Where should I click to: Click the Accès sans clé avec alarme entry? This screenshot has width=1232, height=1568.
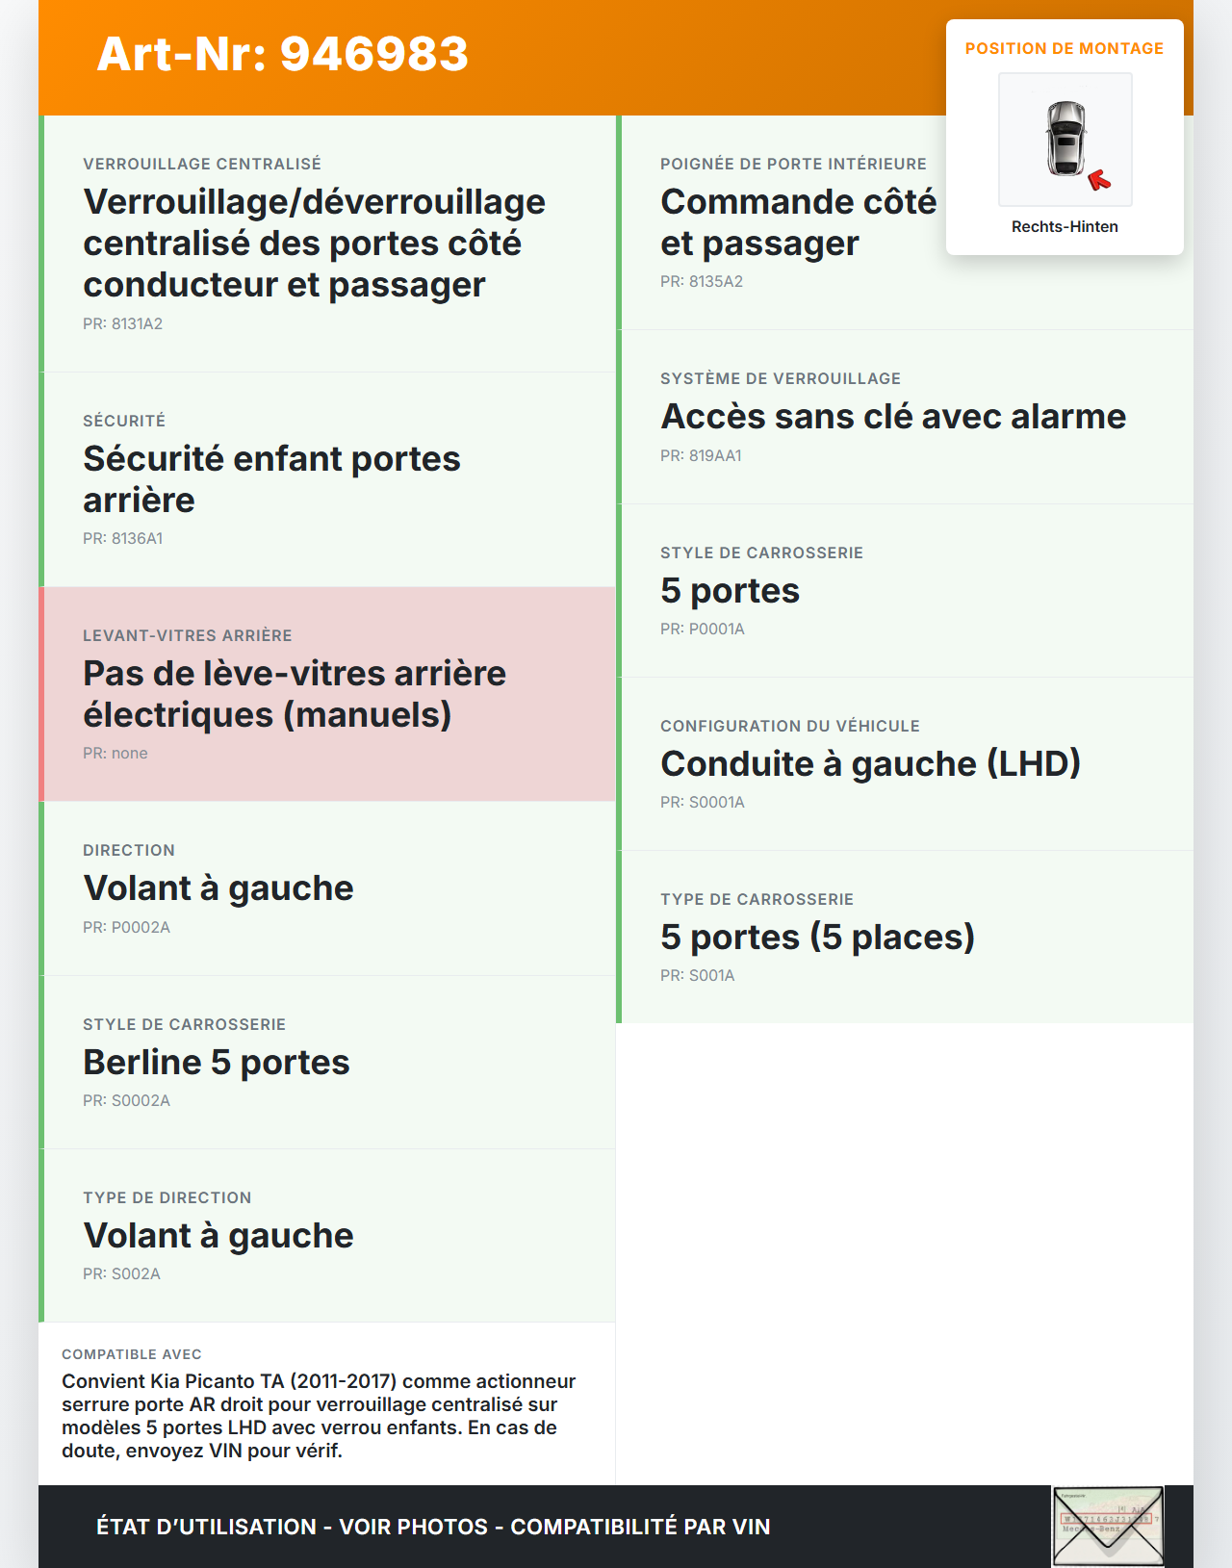(x=892, y=417)
